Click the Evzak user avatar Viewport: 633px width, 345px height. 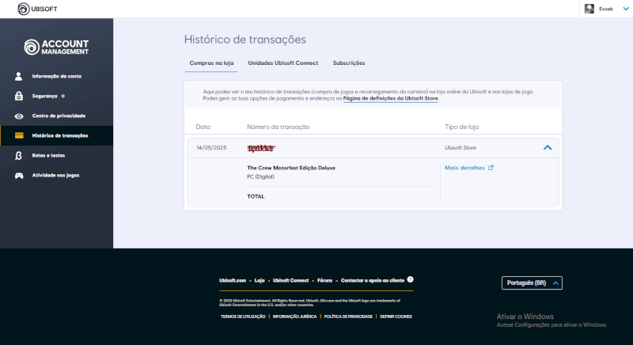(589, 9)
